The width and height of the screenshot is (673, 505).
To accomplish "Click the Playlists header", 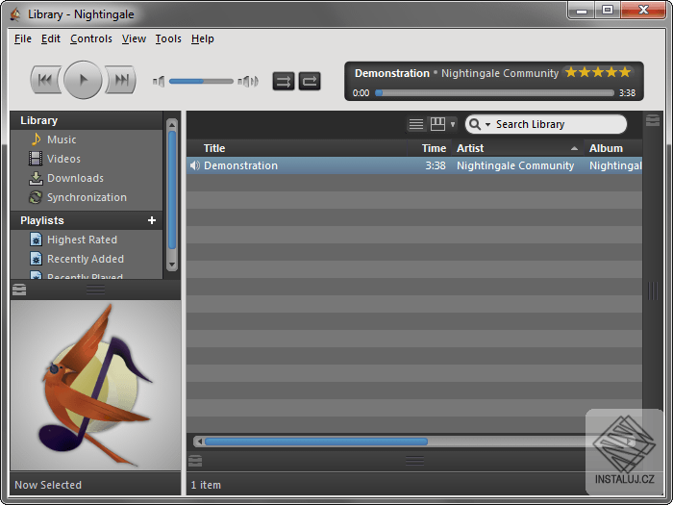I will point(42,220).
